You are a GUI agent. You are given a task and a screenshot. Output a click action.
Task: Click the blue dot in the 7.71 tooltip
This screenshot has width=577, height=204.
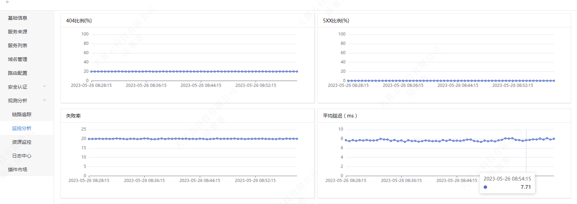click(x=485, y=187)
